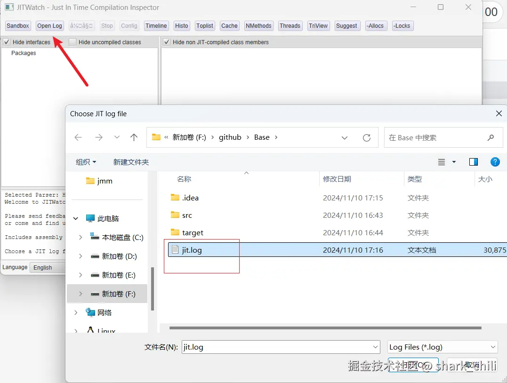Sort files by 名称 column
Viewport: 507px width, 383px height.
pos(184,179)
